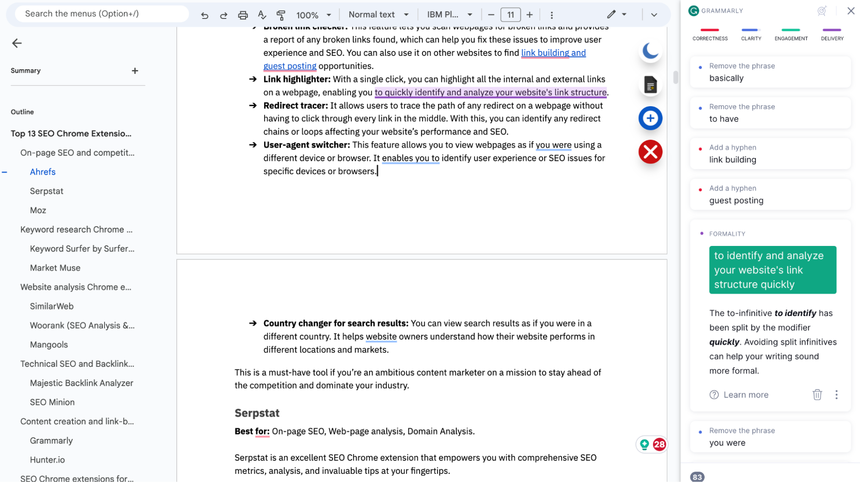
Task: Collapse the toolbar with chevron icon
Action: click(x=654, y=15)
